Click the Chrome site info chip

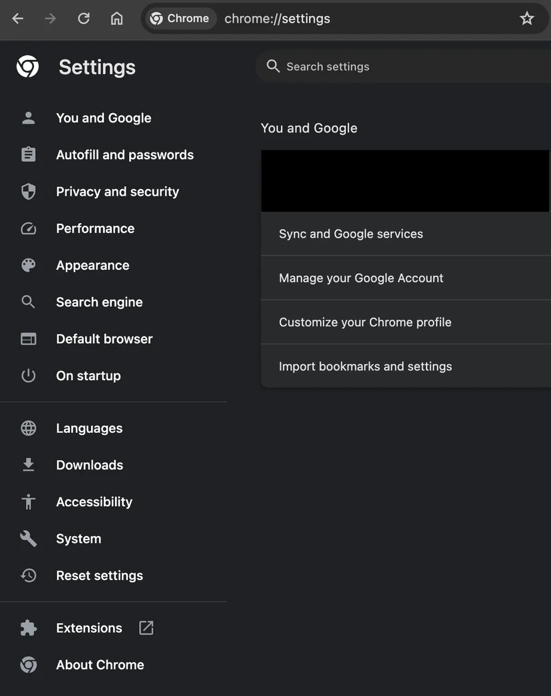[180, 19]
